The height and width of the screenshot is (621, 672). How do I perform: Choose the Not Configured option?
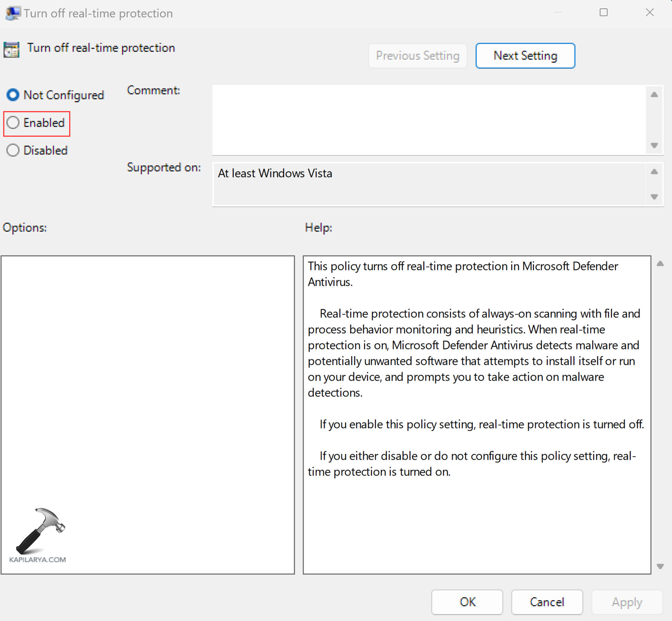coord(13,95)
